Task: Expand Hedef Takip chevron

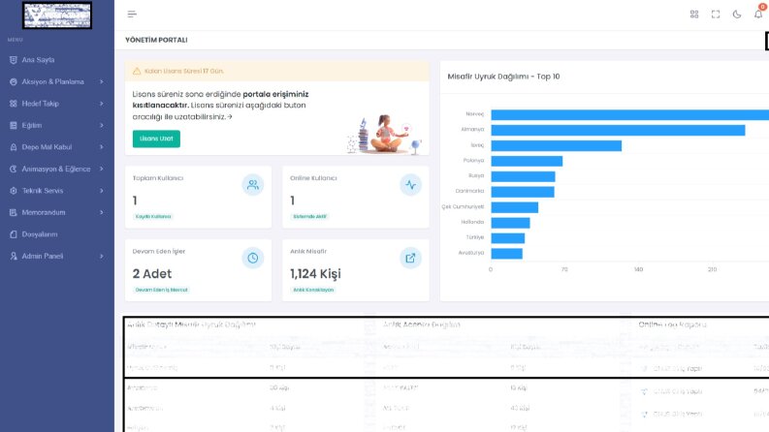Action: [102, 104]
